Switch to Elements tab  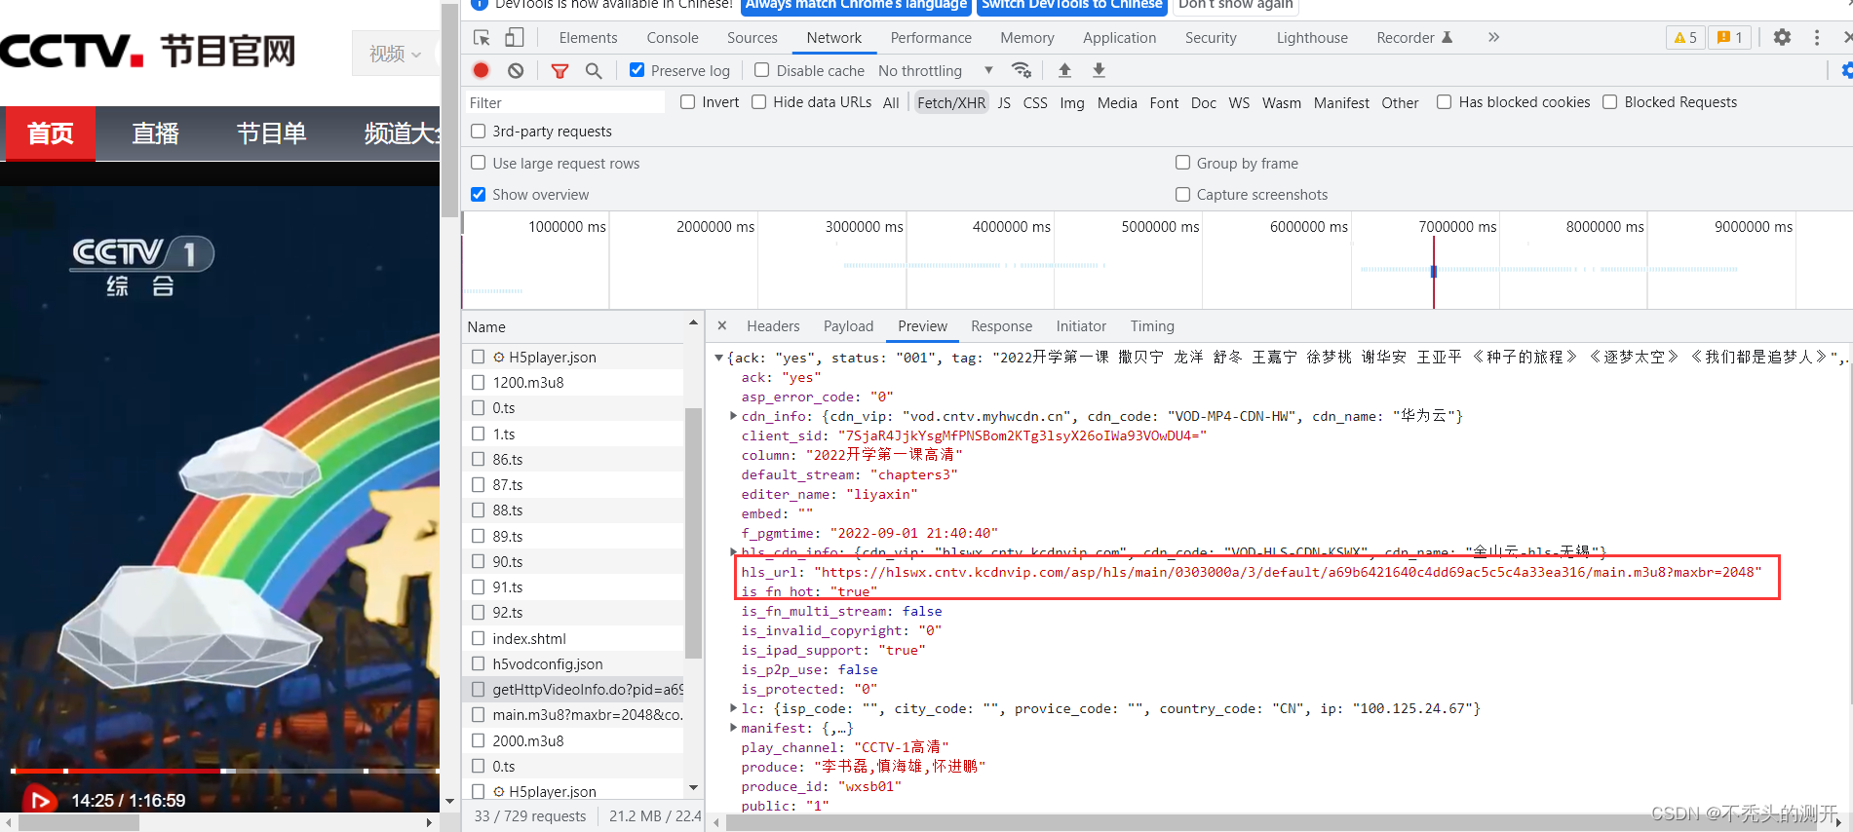[x=588, y=37]
